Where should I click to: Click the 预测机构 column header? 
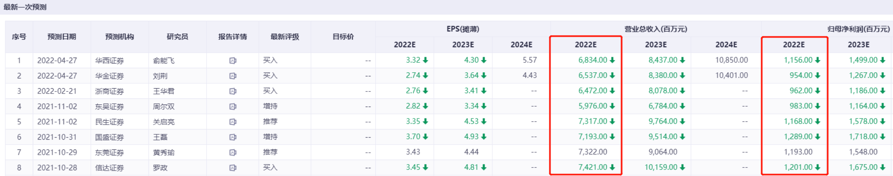click(x=119, y=37)
